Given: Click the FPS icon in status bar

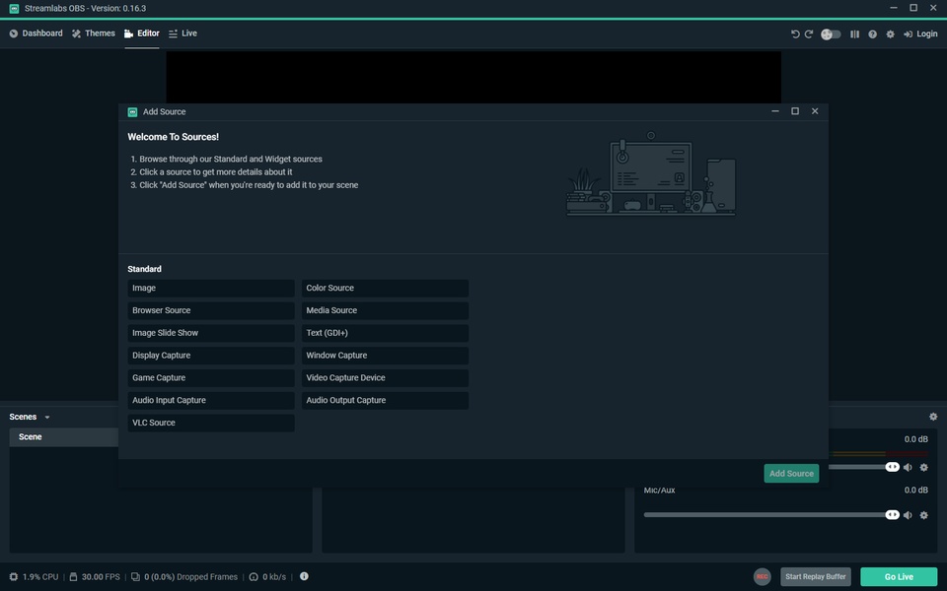Looking at the screenshot, I should pos(73,576).
